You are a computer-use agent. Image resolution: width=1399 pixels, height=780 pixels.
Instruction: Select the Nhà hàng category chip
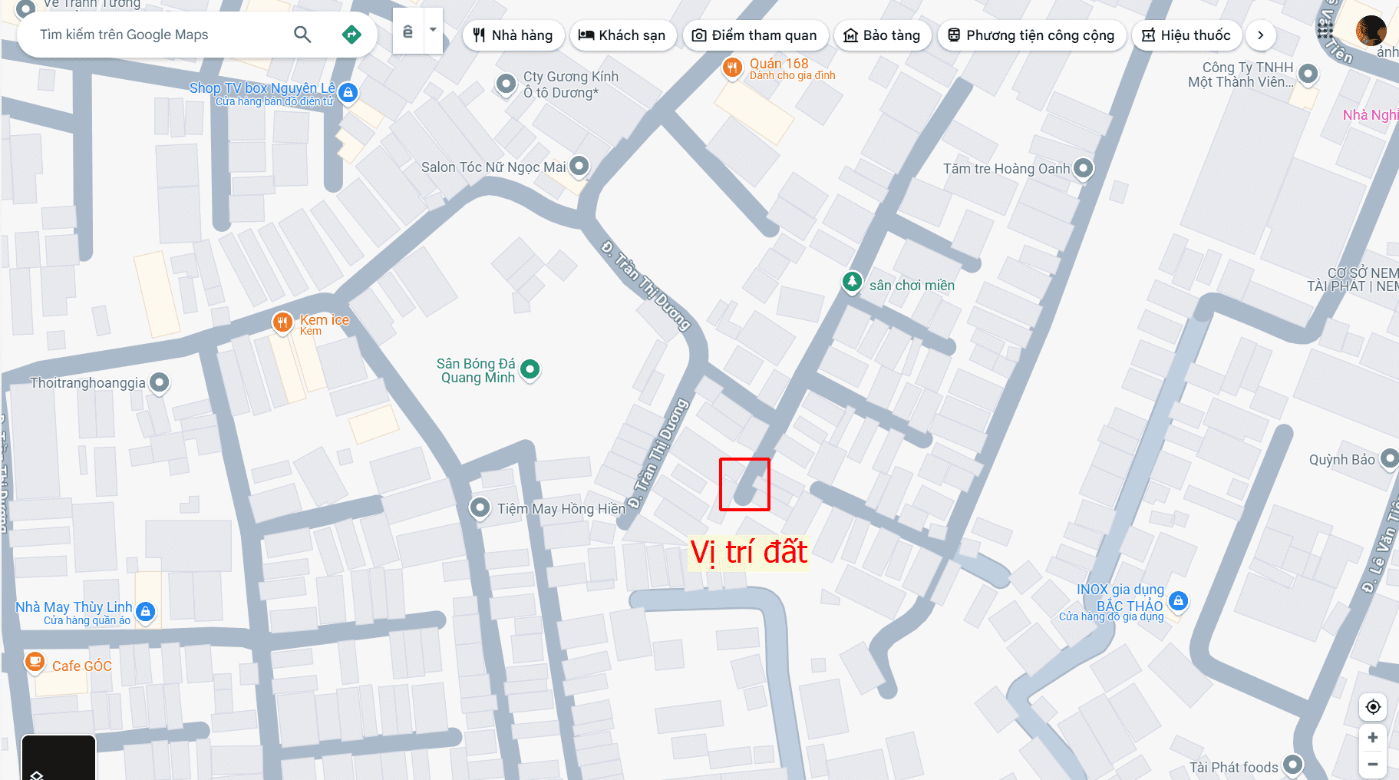coord(513,35)
